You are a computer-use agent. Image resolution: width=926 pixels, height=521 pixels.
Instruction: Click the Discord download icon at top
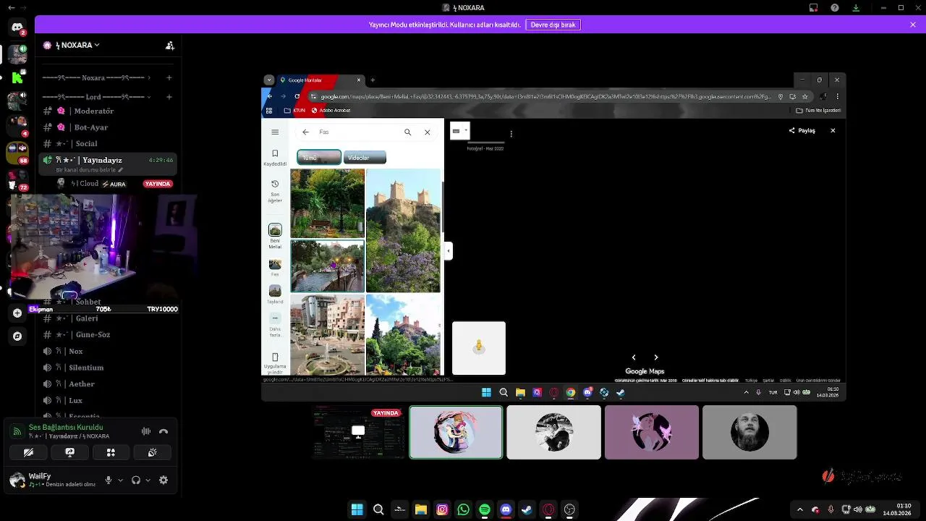(856, 8)
